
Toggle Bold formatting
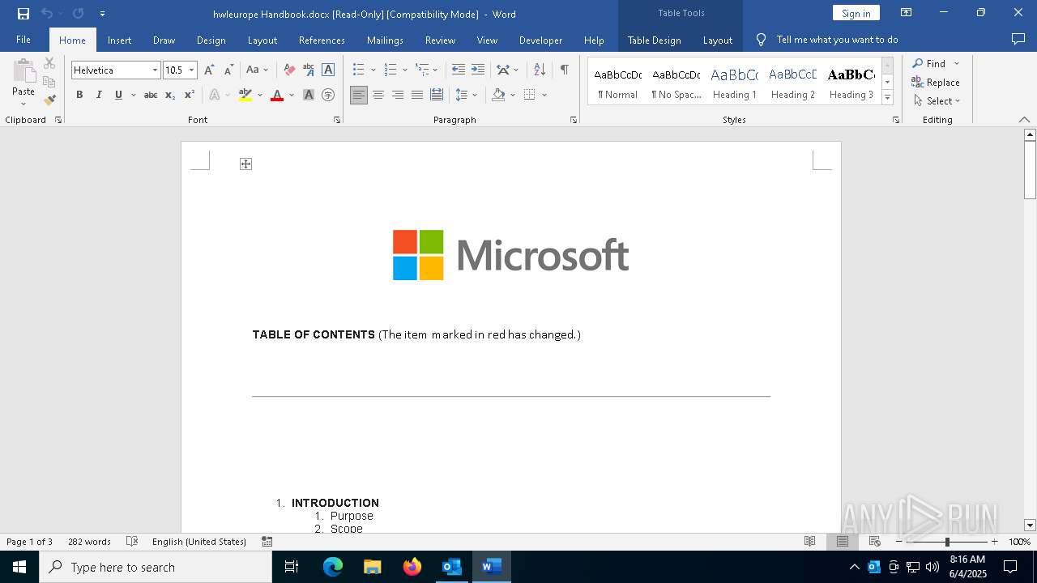79,95
